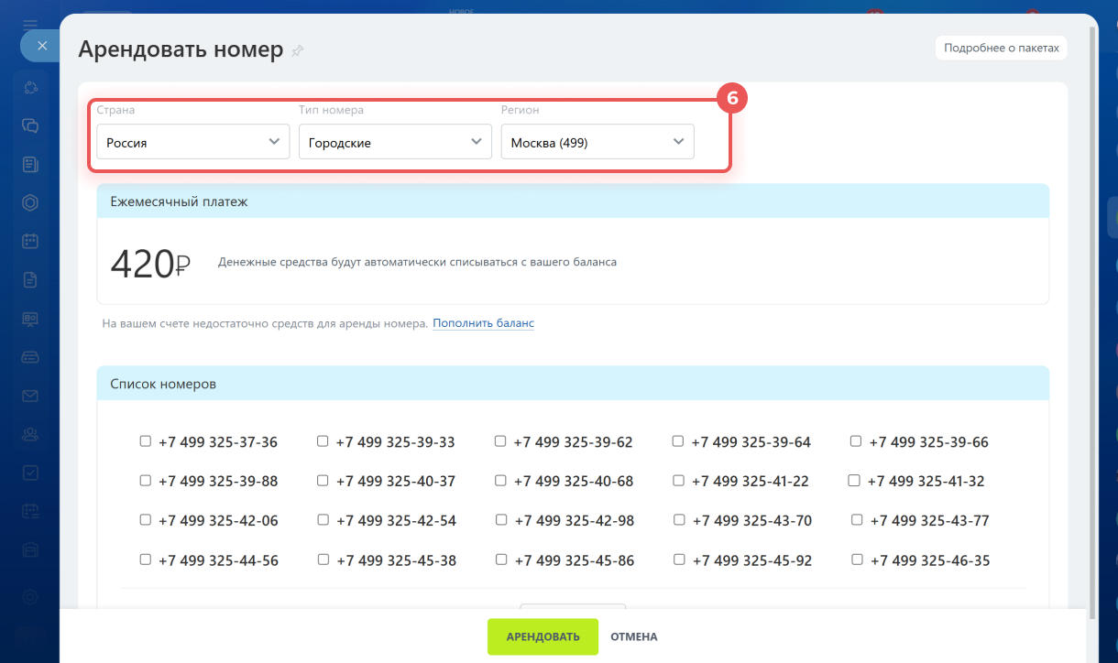This screenshot has height=663, width=1118.
Task: Open the calendar icon in left sidebar
Action: (30, 242)
